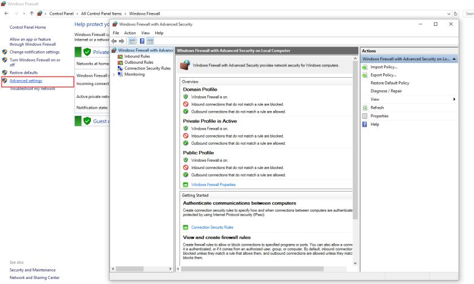Click the blue Help toolbar icon

142,41
